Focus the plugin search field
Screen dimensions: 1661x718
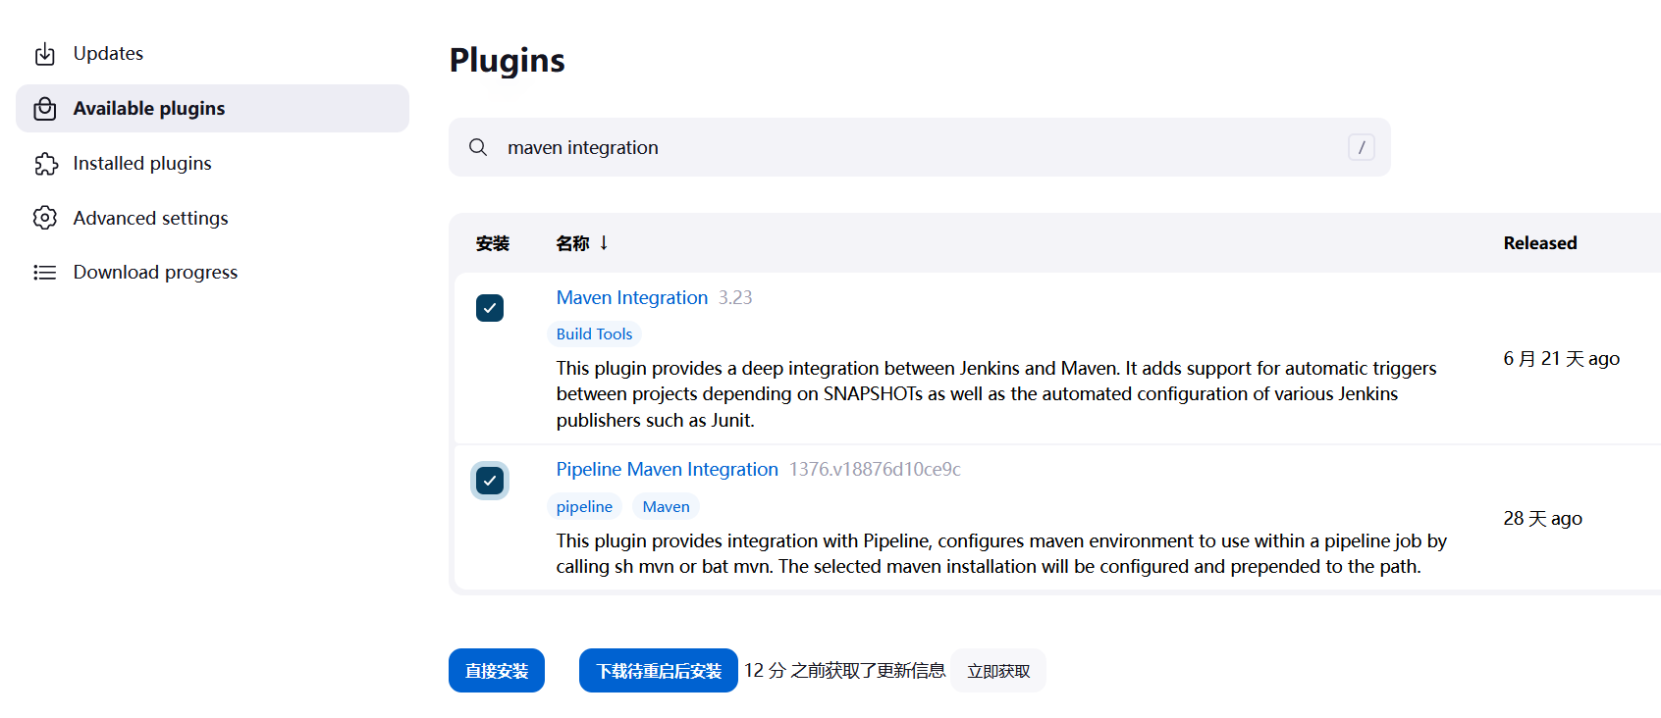click(920, 147)
